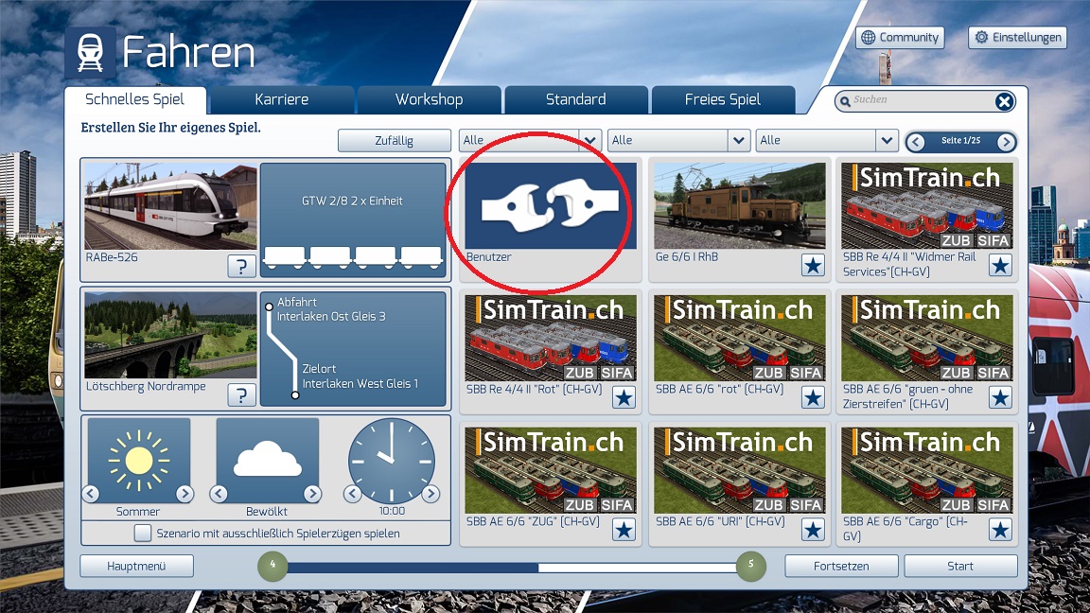The height and width of the screenshot is (613, 1090).
Task: Select previous weather before Bewölkt
Action: coord(219,494)
